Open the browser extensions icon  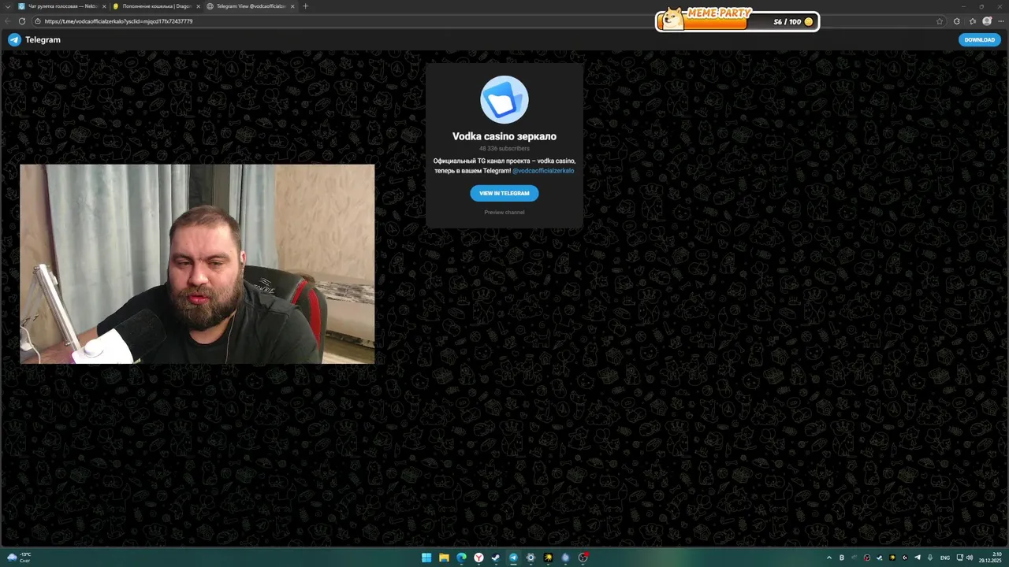click(x=956, y=21)
